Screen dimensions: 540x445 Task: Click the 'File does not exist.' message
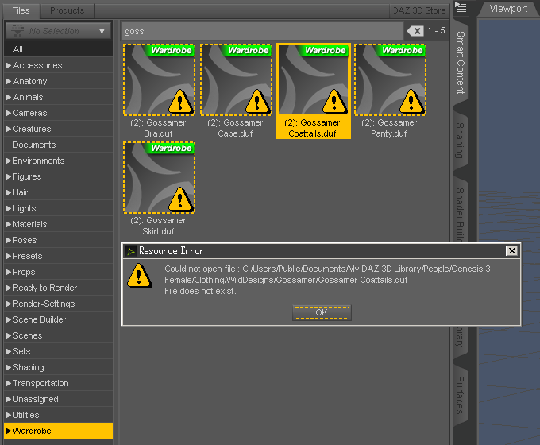200,291
